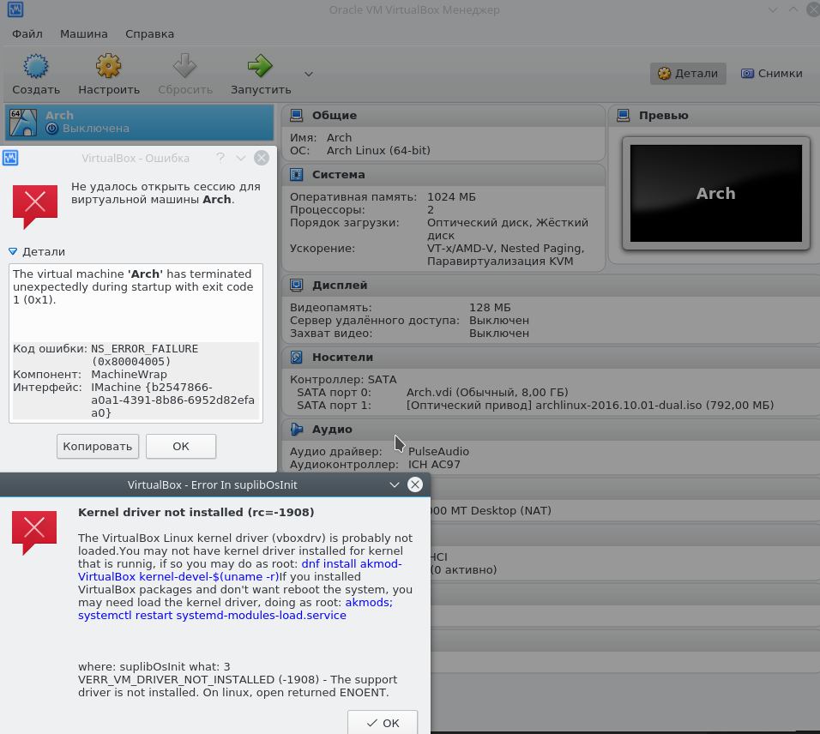Viewport: 820px width, 734px height.
Task: Click the Дисплей section icon
Action: 297,285
